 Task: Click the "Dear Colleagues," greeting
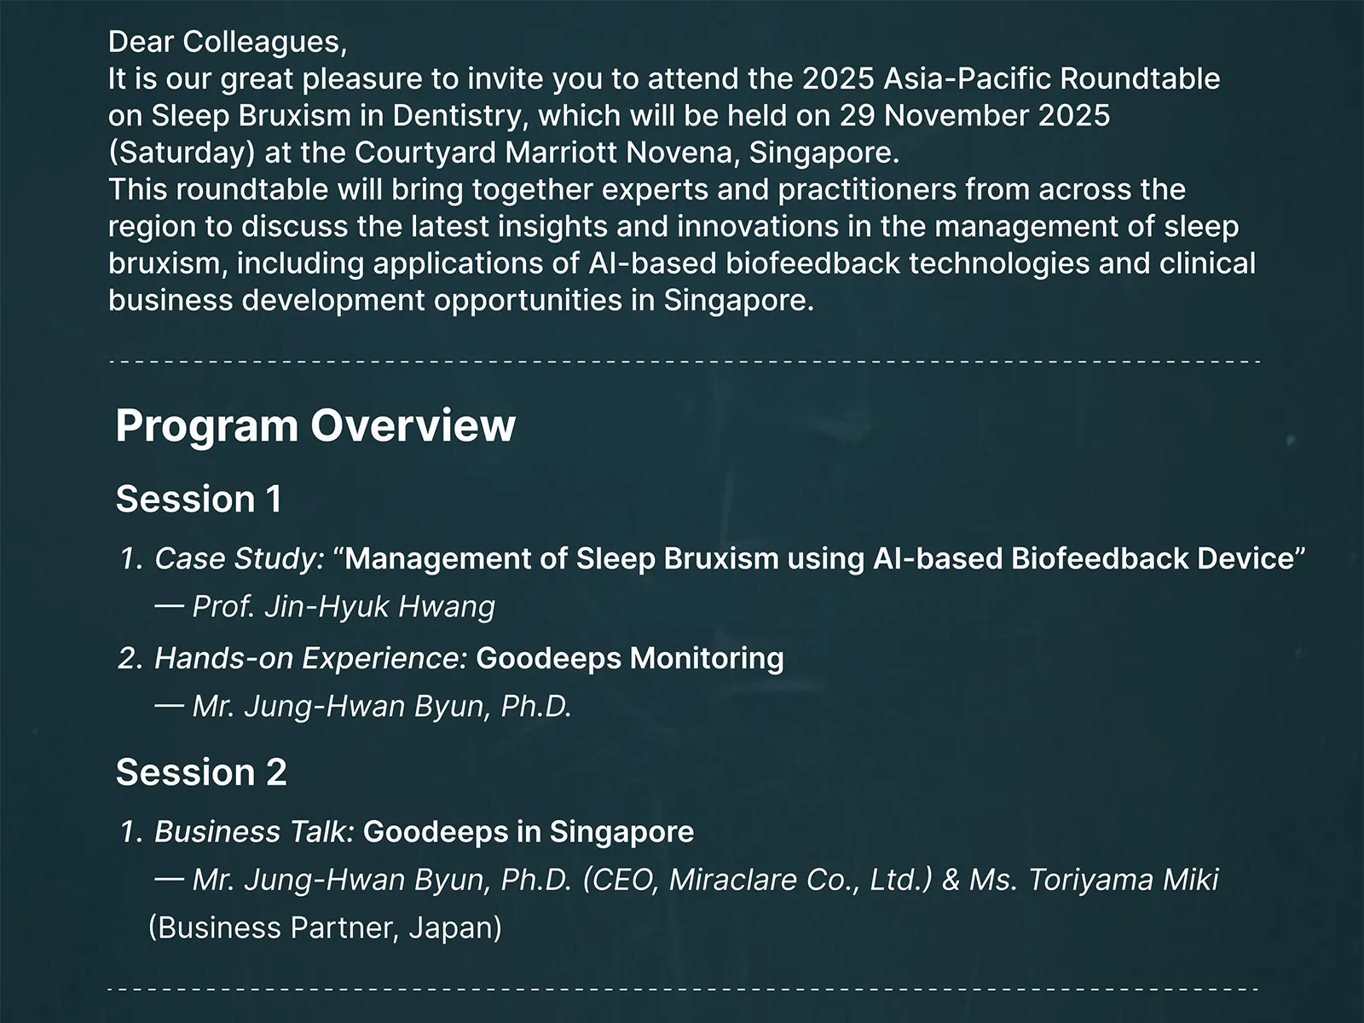coord(228,41)
